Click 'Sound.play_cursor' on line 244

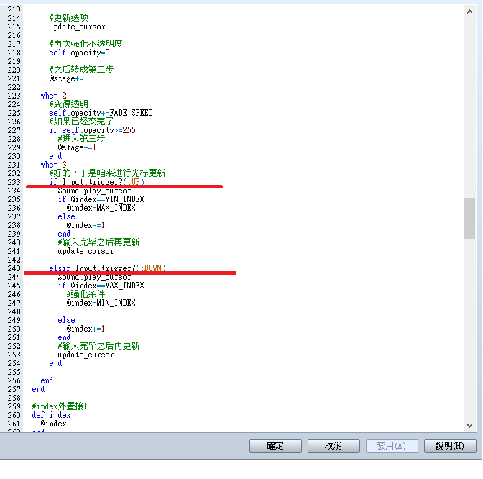(94, 277)
